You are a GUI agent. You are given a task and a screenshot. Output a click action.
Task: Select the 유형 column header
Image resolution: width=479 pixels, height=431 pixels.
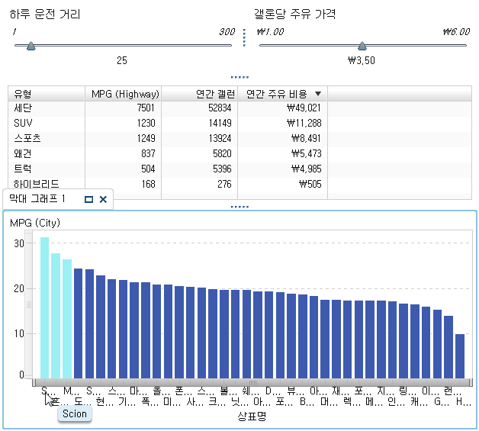pos(46,94)
